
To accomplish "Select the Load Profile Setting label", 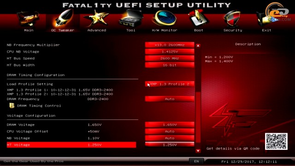I will [x=29, y=84].
